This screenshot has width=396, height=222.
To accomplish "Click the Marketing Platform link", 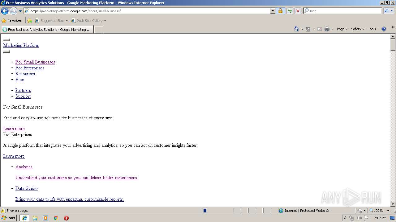I will [x=21, y=45].
